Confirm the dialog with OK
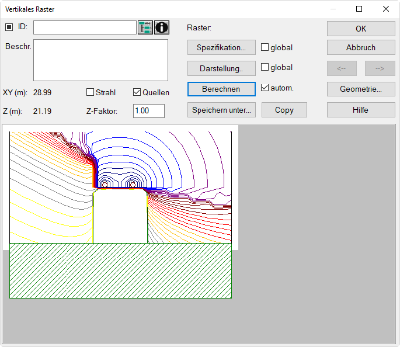Image resolution: width=400 pixels, height=347 pixels. 361,29
